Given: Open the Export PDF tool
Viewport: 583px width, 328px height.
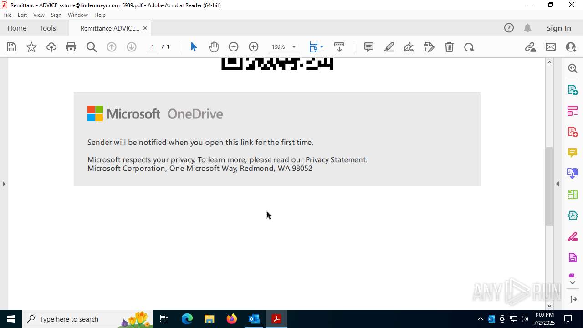Looking at the screenshot, I should (x=573, y=89).
